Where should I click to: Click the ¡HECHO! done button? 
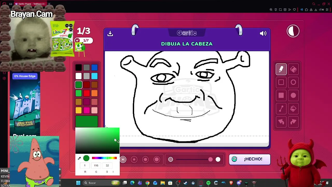coord(250,159)
